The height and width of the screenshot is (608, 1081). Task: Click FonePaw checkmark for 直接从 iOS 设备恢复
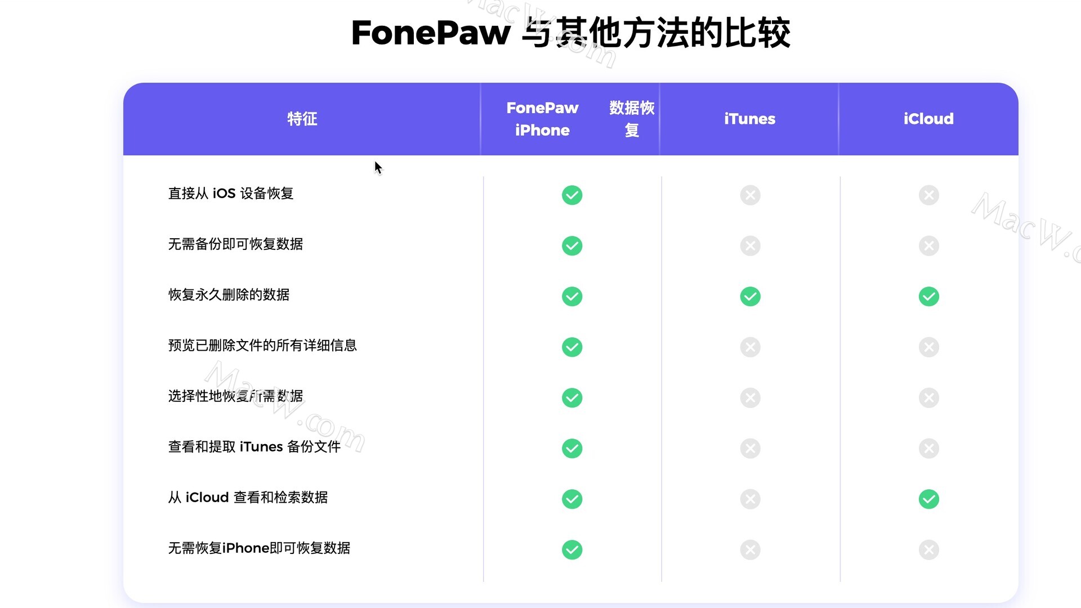point(572,195)
